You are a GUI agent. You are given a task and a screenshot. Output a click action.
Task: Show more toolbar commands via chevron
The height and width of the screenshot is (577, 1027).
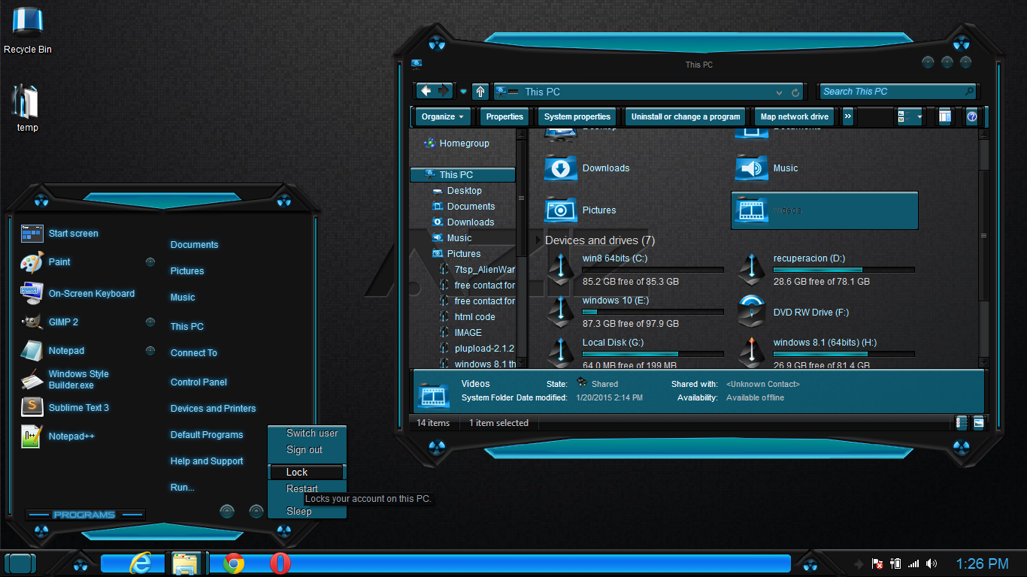click(x=848, y=116)
